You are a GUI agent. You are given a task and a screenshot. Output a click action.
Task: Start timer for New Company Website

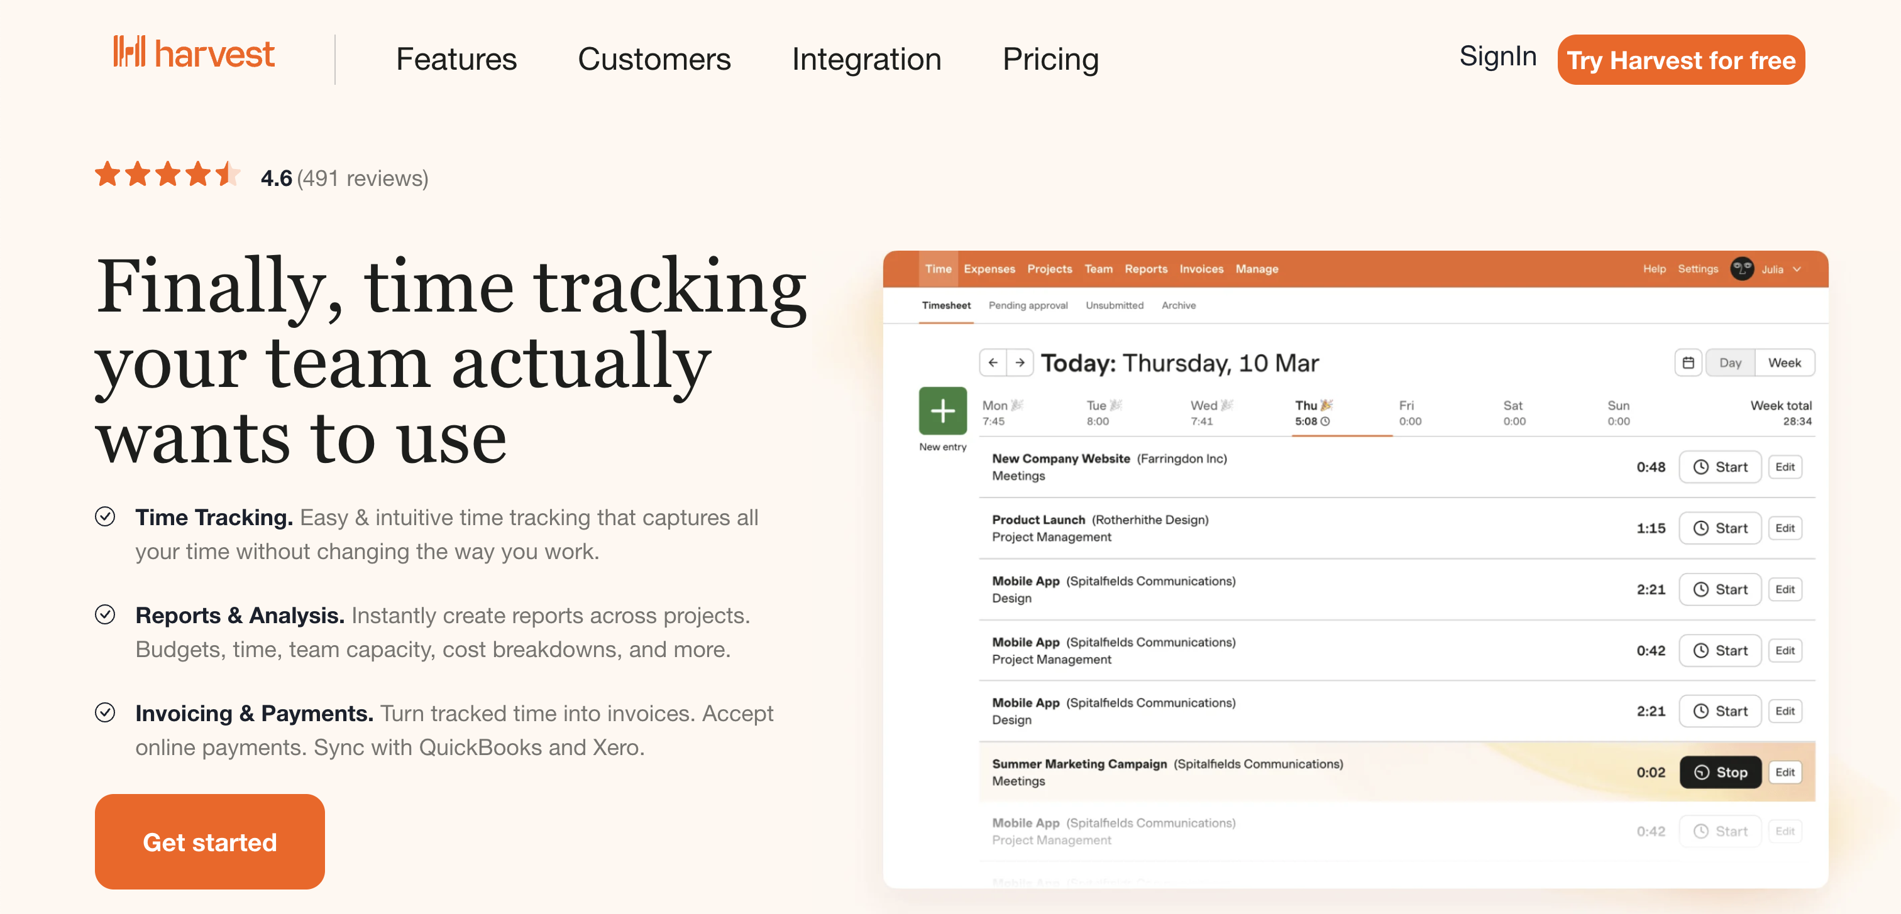click(1720, 467)
